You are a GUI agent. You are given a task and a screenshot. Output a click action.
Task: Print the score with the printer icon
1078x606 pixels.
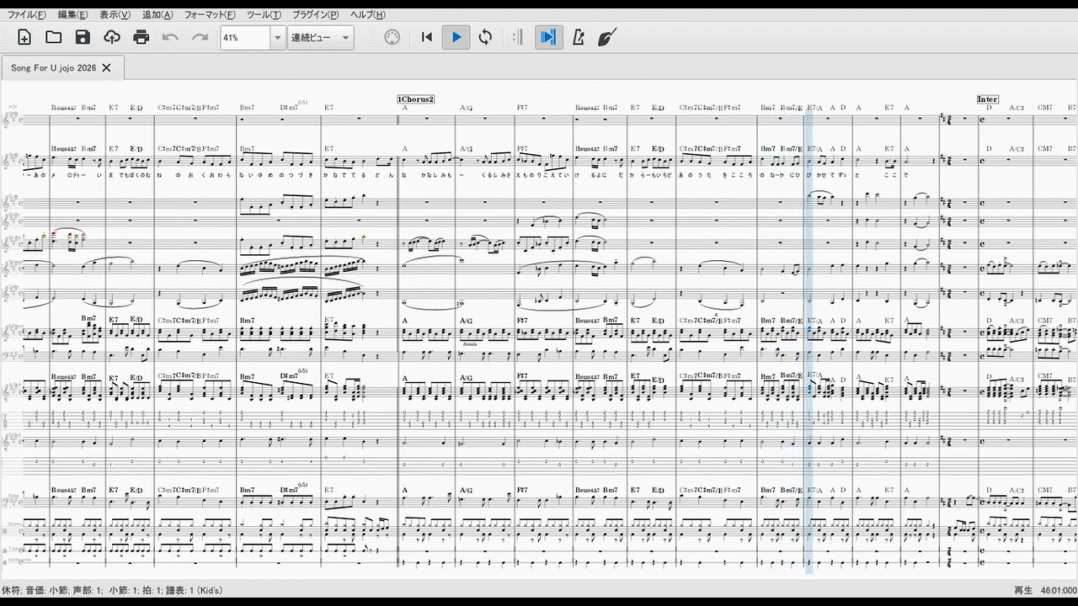coord(141,37)
